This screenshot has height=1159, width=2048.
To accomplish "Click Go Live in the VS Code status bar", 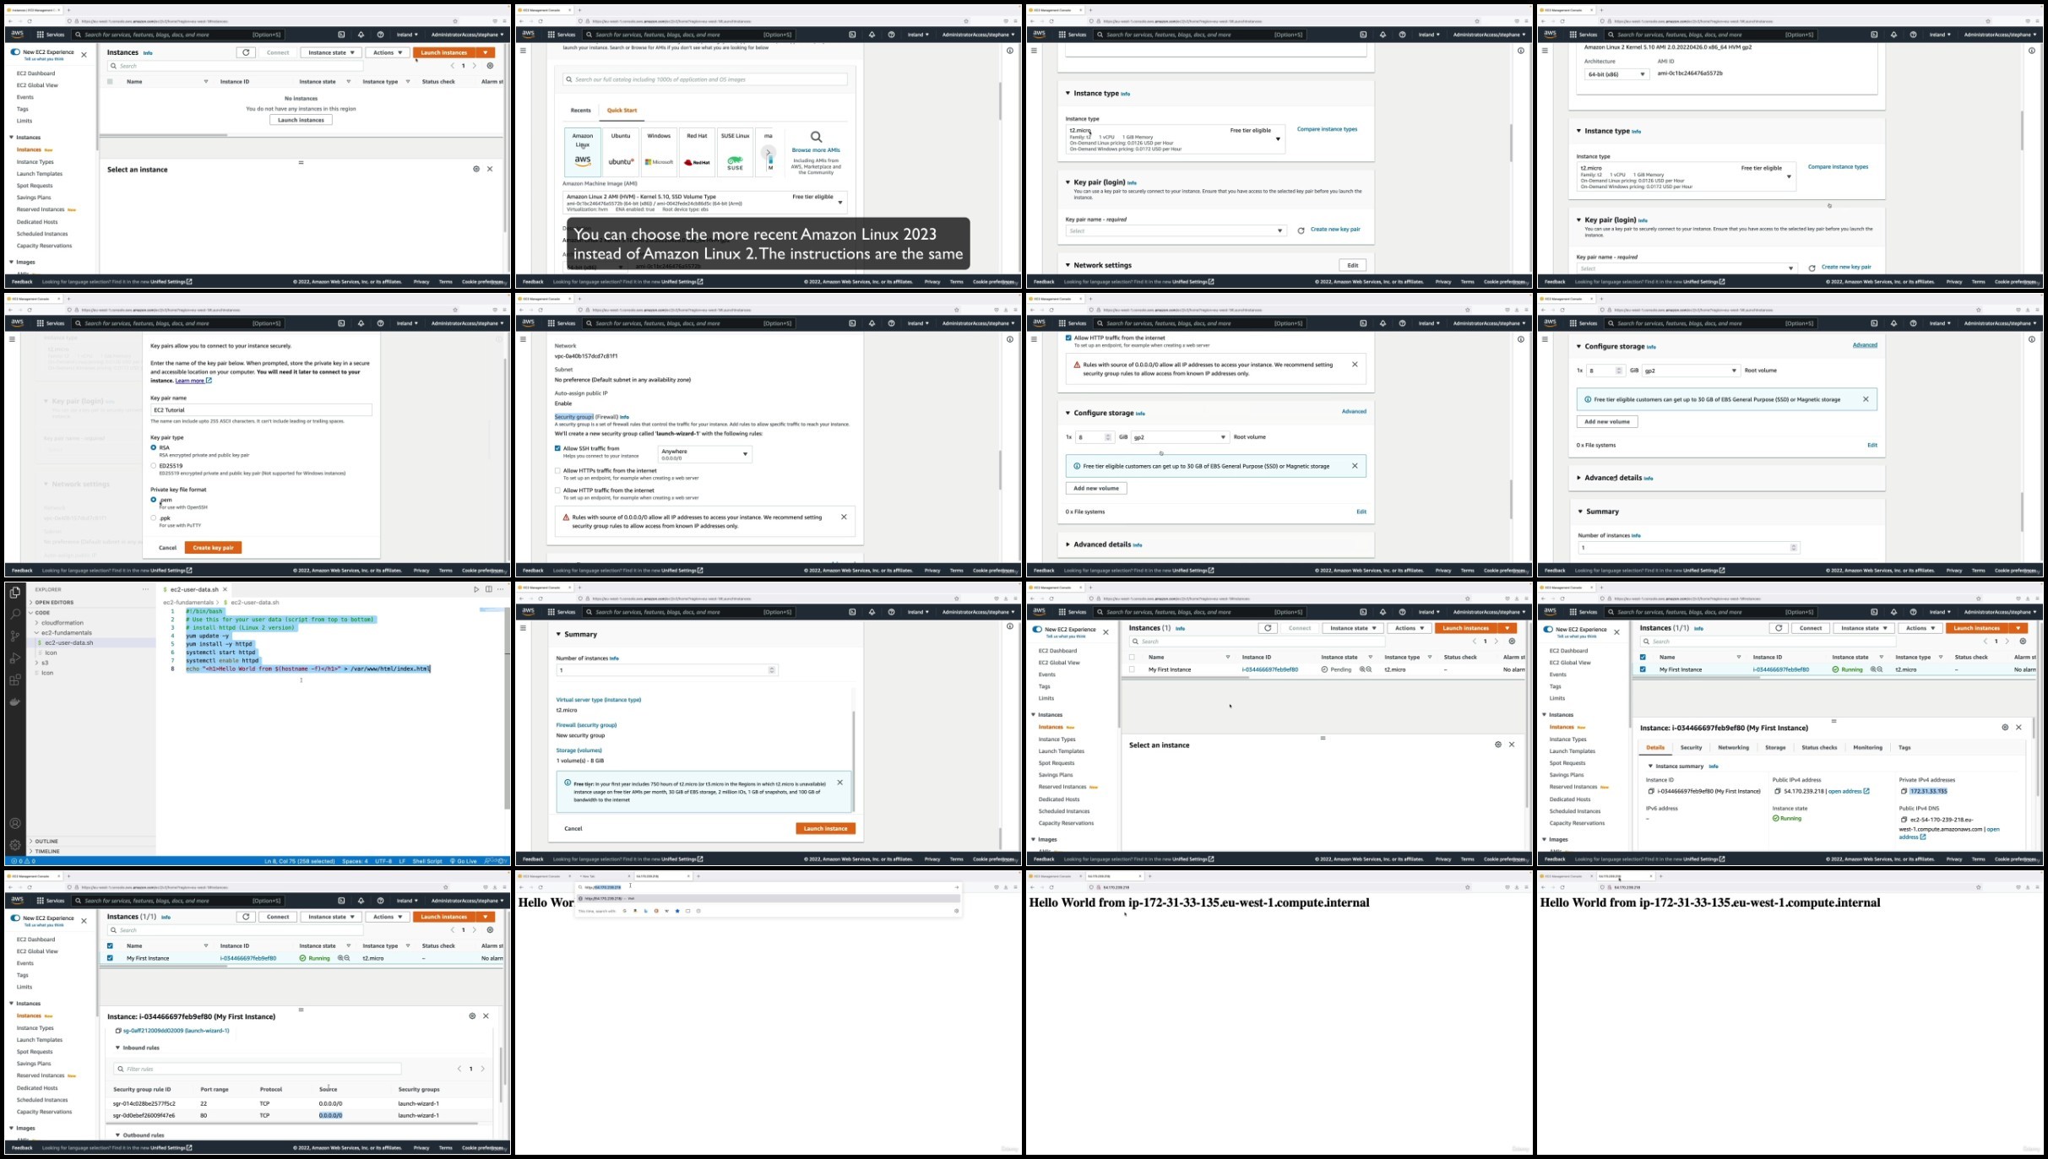I will [464, 861].
